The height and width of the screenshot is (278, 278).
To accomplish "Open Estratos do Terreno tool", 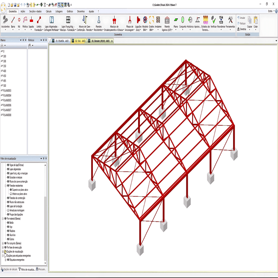I will (x=205, y=23).
